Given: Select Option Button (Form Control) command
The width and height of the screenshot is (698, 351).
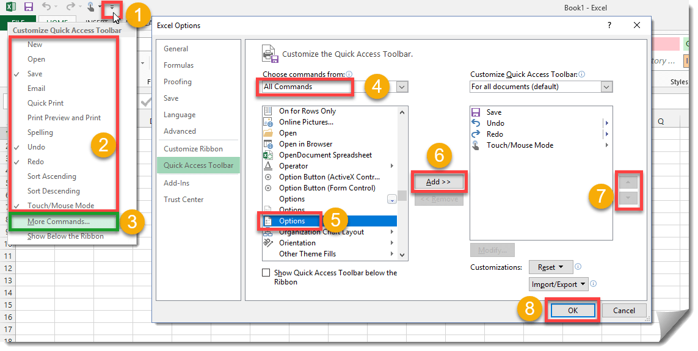Looking at the screenshot, I should coord(329,188).
